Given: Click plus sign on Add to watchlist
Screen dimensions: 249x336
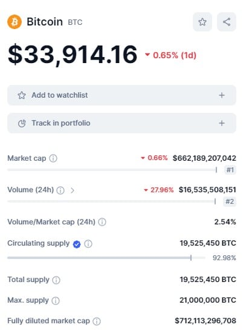Looking at the screenshot, I should [222, 95].
